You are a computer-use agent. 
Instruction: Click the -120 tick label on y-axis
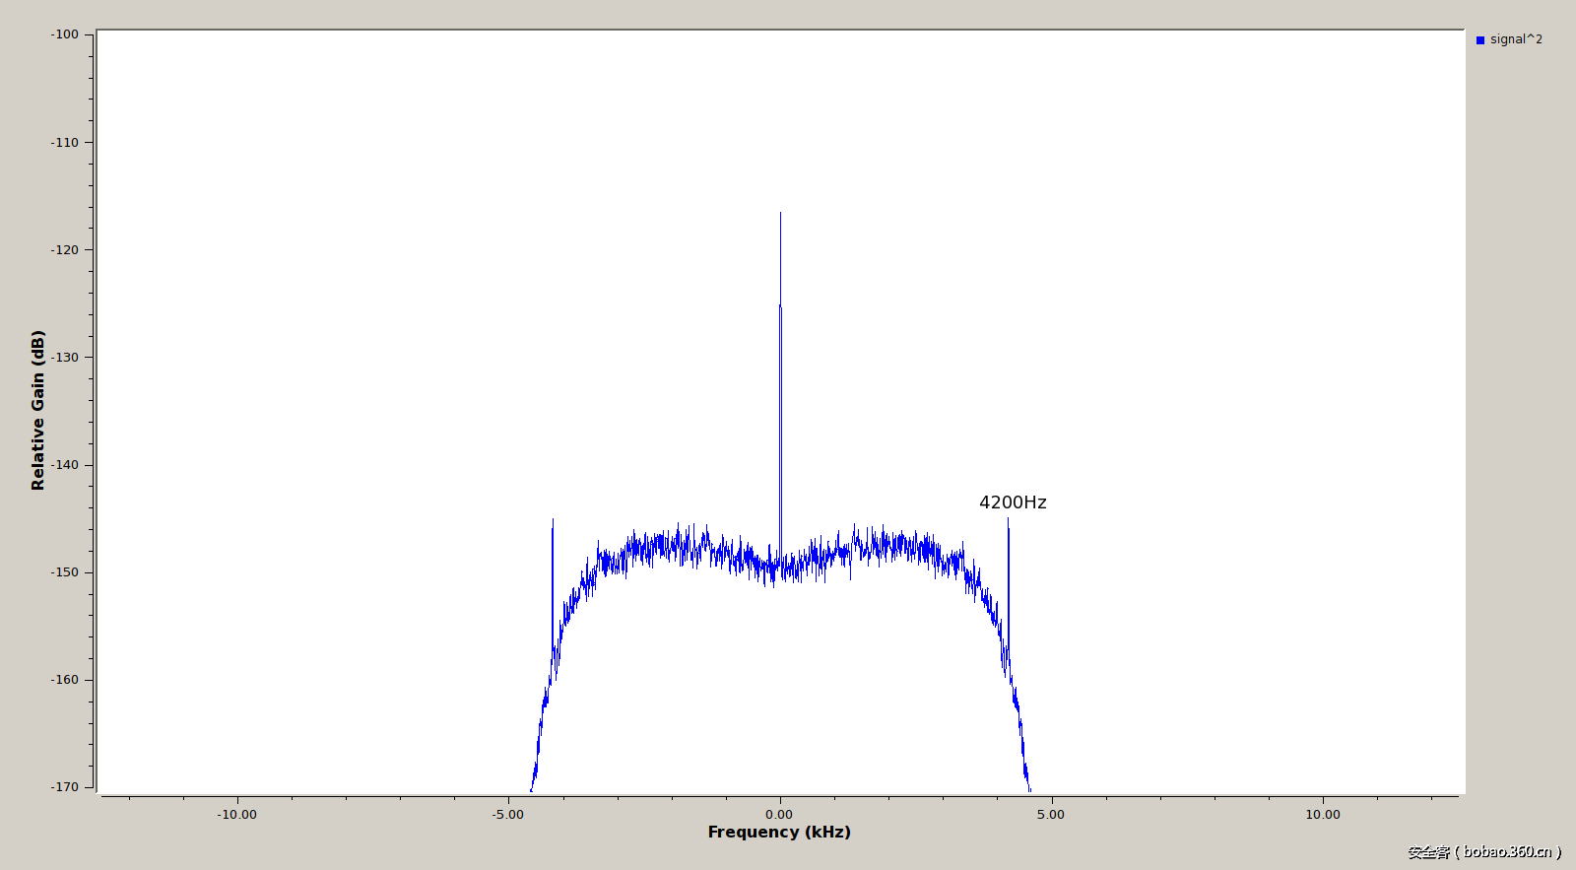pos(65,250)
